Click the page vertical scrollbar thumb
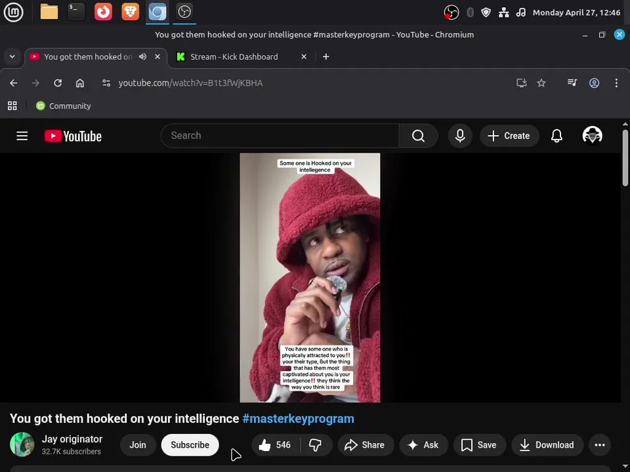The width and height of the screenshot is (630, 472). [625, 157]
